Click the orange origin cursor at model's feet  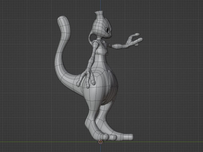[x=100, y=142]
